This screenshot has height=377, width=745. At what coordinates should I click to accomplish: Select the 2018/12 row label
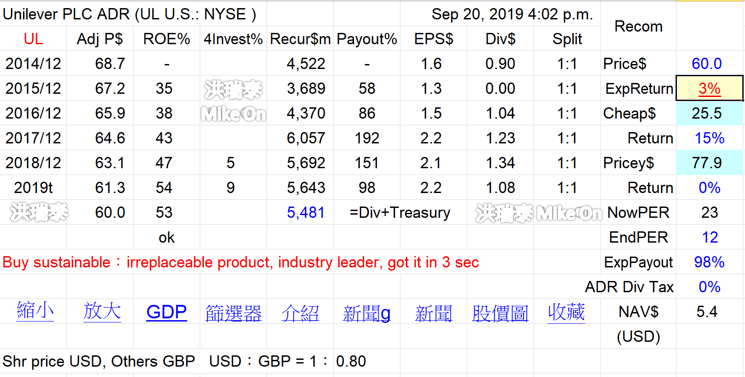[33, 163]
